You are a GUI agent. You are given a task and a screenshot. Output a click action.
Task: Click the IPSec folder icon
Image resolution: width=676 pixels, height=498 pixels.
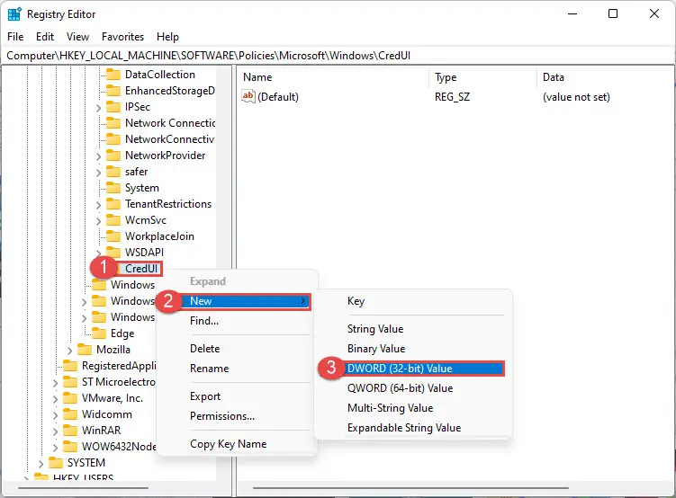point(113,107)
